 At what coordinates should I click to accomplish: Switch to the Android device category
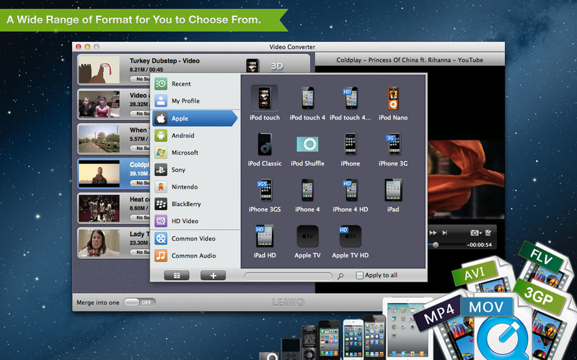click(x=195, y=135)
